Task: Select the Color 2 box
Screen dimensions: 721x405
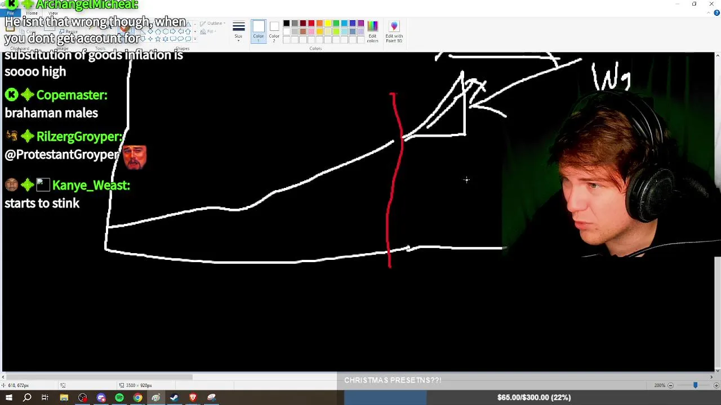Action: click(x=274, y=30)
